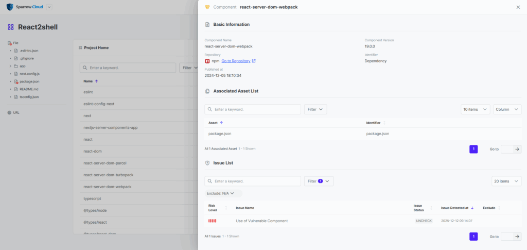Image resolution: width=527 pixels, height=250 pixels.
Task: Click the red Risk Level indicator bars
Action: coord(212,221)
